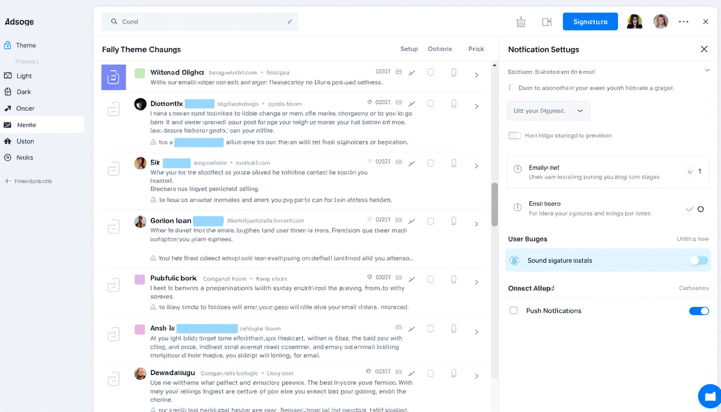Open the Ultt your dropdown
Viewport: 721px width, 412px height.
548,111
